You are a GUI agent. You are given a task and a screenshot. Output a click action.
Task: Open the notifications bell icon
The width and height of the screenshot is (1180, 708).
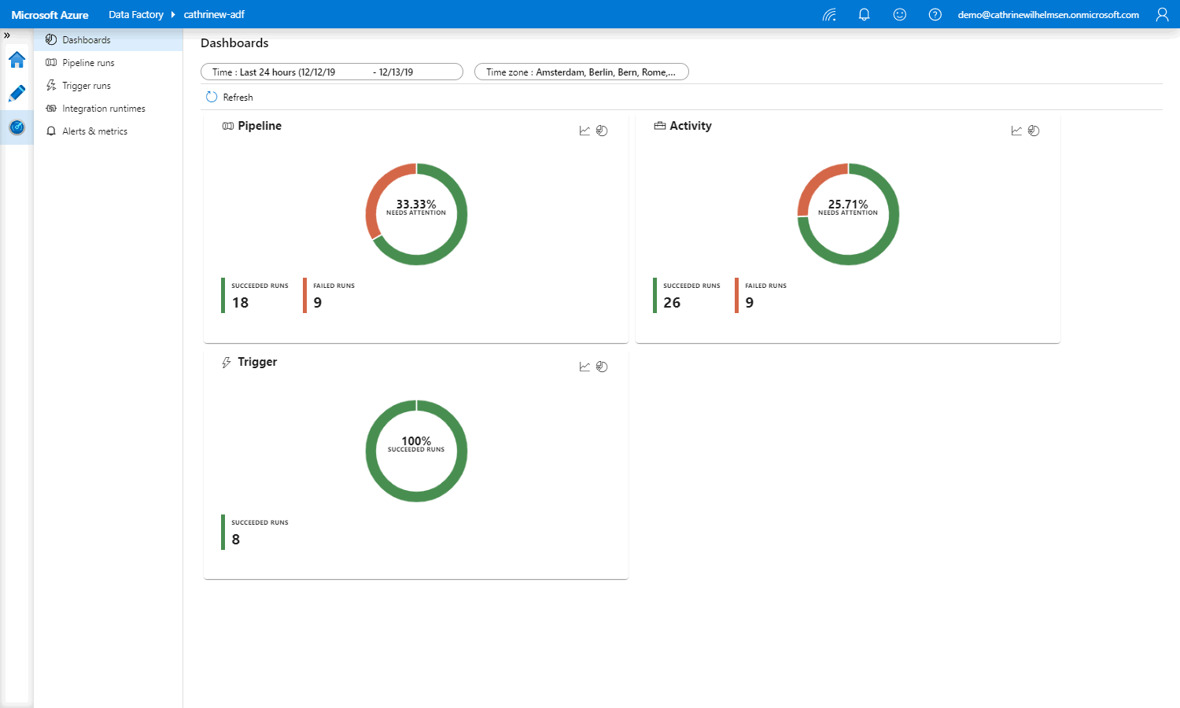(864, 15)
